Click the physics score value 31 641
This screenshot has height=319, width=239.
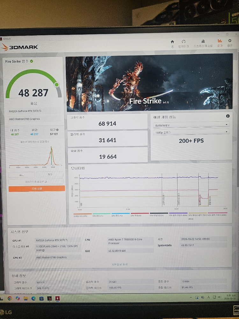[x=107, y=140]
